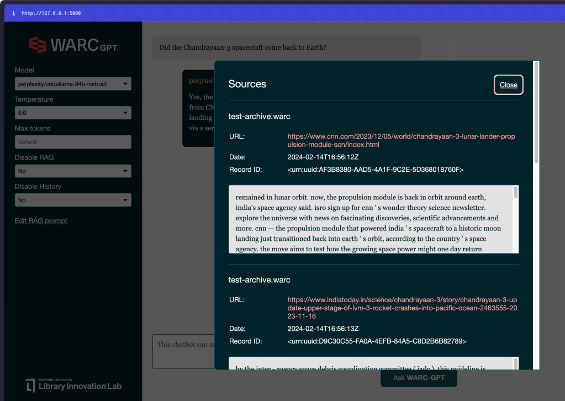Open the Disable RAG dropdown
Viewport: 565px width, 401px height.
click(x=73, y=171)
